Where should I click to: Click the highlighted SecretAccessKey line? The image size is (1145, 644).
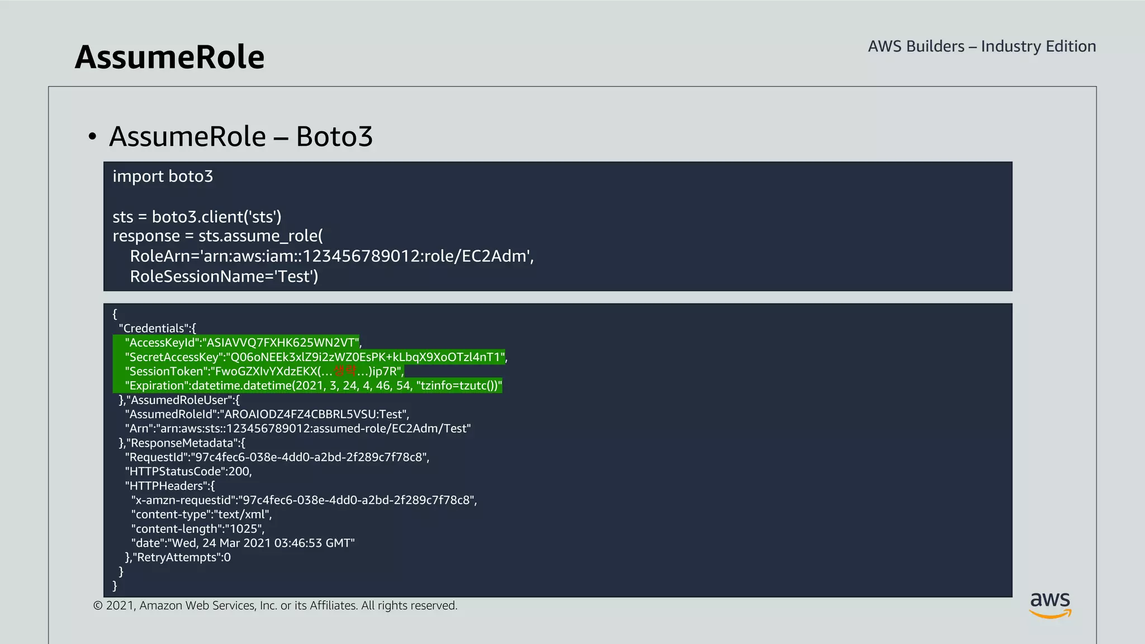click(316, 357)
